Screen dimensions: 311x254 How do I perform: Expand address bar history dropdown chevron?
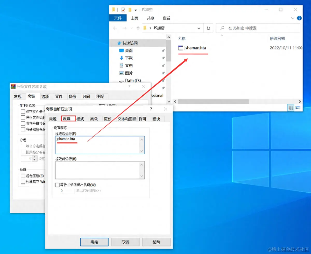click(x=199, y=28)
